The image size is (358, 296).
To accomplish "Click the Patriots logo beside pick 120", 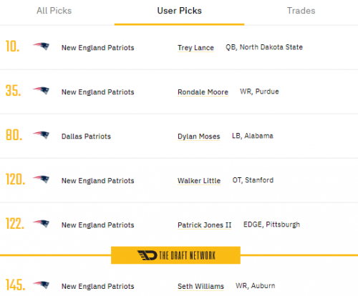I will pyautogui.click(x=41, y=179).
